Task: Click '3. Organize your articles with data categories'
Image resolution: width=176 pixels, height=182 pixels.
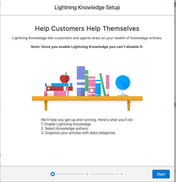Action: pos(78,133)
